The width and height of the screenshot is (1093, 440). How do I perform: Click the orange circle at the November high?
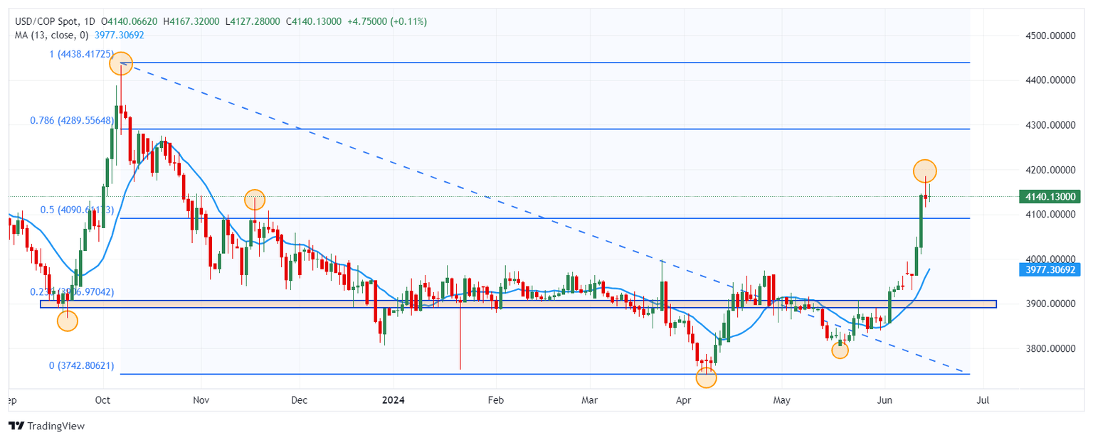tap(255, 200)
